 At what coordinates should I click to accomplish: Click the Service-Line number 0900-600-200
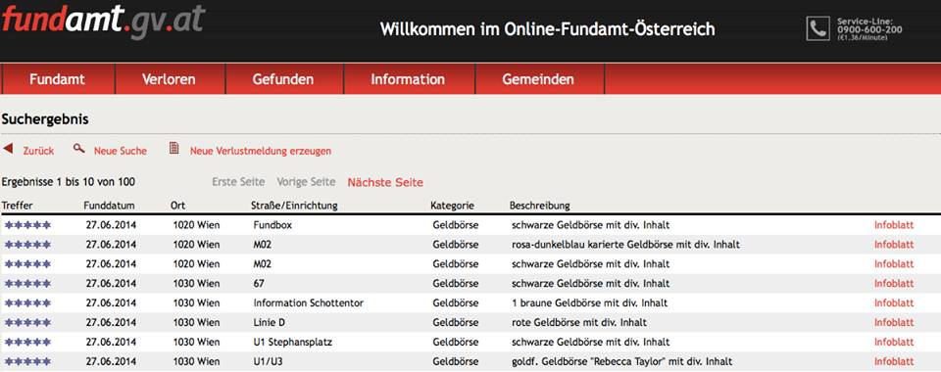click(869, 29)
